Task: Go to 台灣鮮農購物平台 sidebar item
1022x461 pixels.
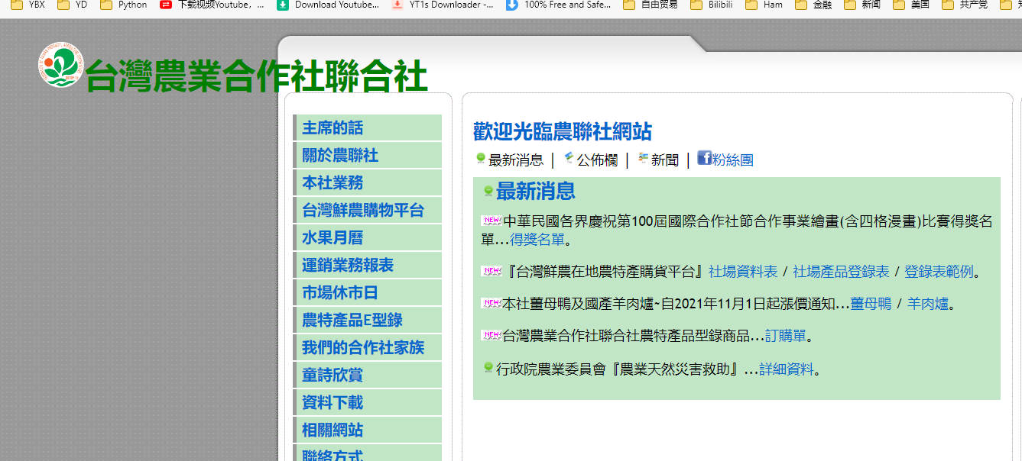Action: click(362, 211)
